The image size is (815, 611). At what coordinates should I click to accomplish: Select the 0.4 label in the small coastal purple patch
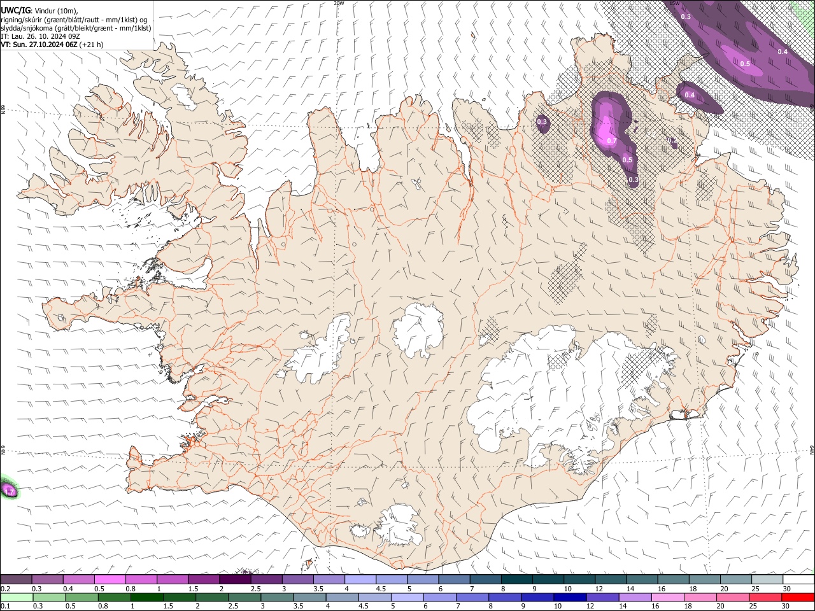[x=690, y=95]
